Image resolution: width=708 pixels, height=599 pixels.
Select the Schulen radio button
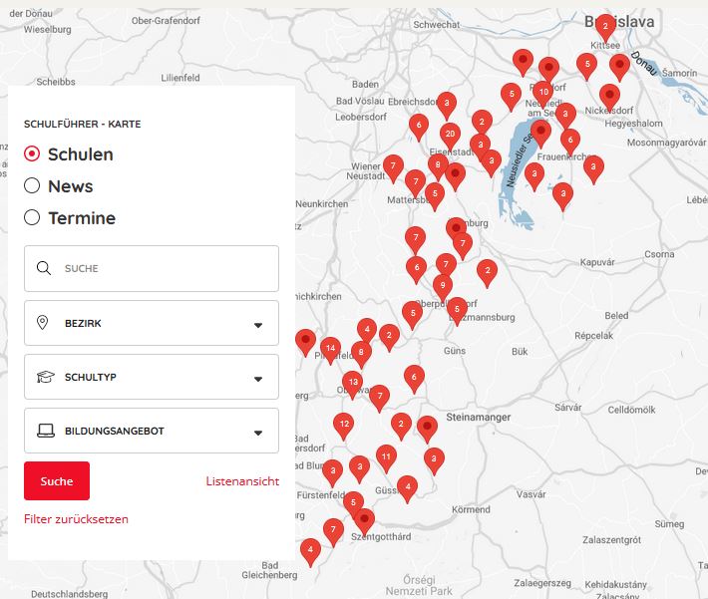pyautogui.click(x=32, y=154)
